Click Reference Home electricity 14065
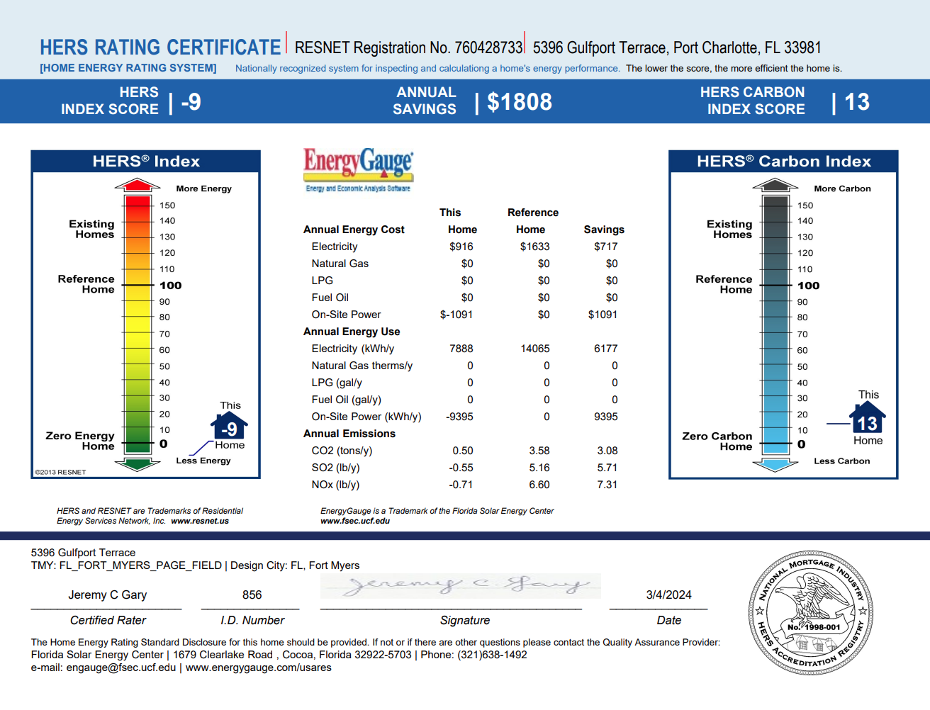Viewport: 930px width, 710px height. tap(535, 349)
